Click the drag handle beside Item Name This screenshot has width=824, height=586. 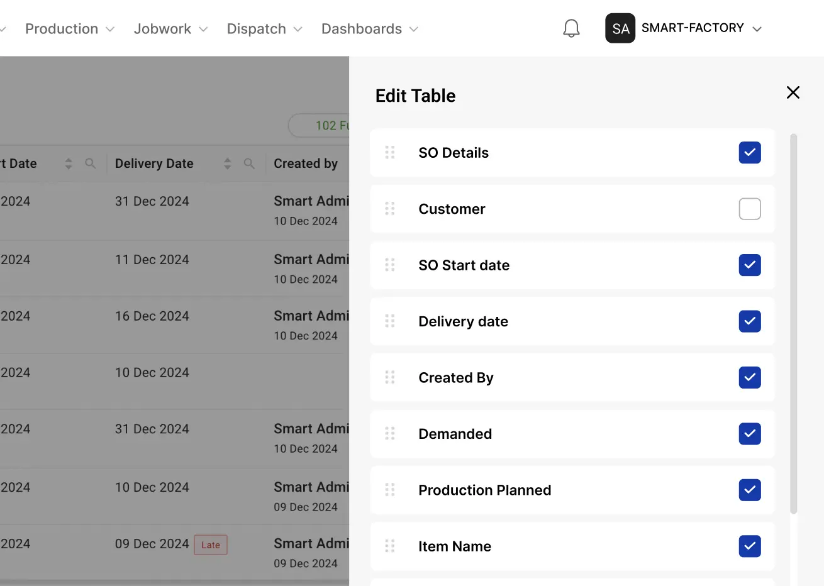pos(390,546)
